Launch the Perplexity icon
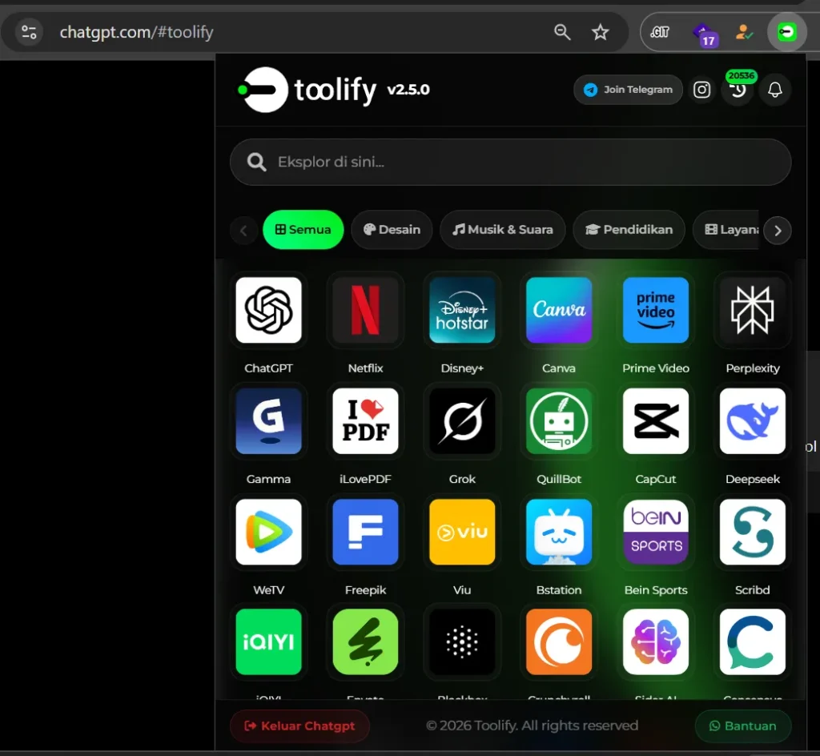Image resolution: width=820 pixels, height=756 pixels. 752,310
